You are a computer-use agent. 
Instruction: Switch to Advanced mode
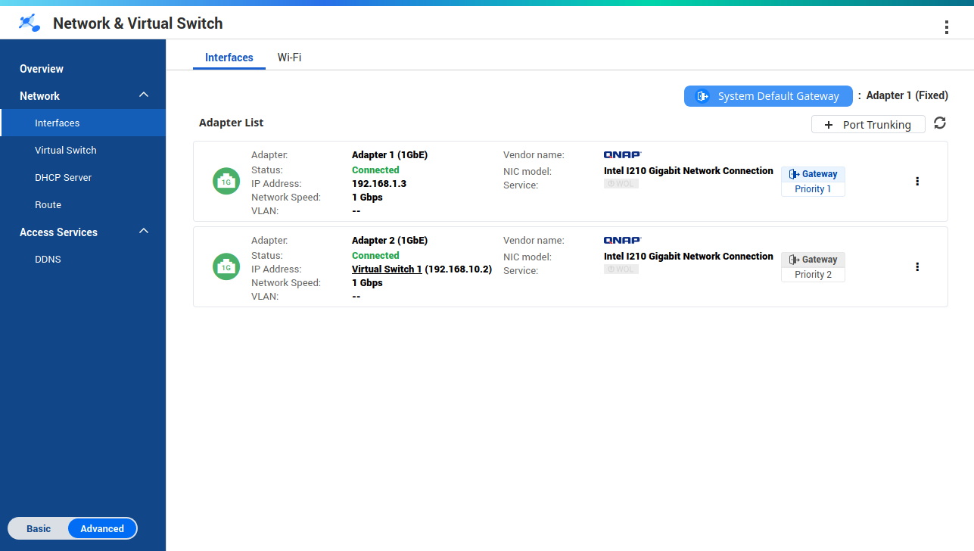pos(102,528)
